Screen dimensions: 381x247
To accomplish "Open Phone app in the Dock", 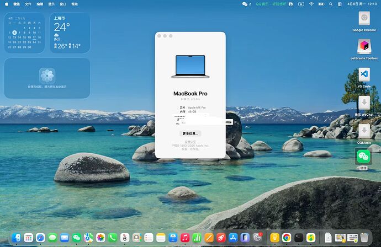I will pos(113,238).
